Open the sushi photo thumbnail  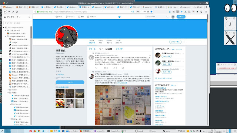[60, 103]
